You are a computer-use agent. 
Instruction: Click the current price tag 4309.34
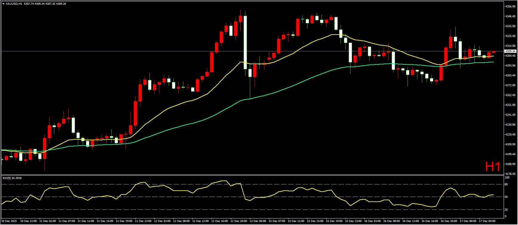510,51
